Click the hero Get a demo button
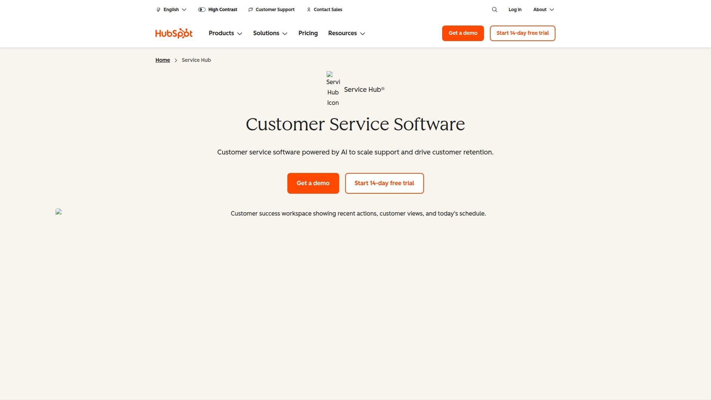 313,183
